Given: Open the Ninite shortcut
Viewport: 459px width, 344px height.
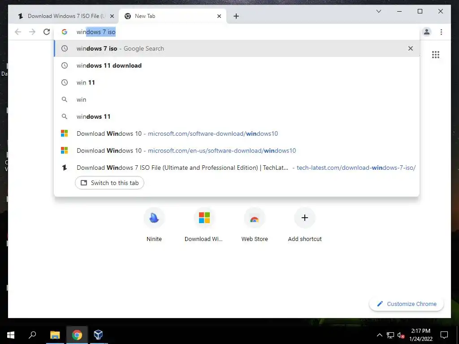Looking at the screenshot, I should pos(154,225).
